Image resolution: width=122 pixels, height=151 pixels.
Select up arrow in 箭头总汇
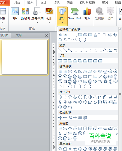[x=70, y=97]
